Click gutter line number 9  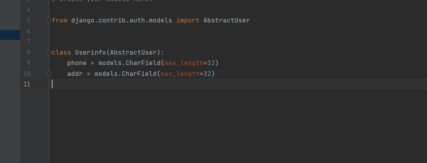pos(27,63)
